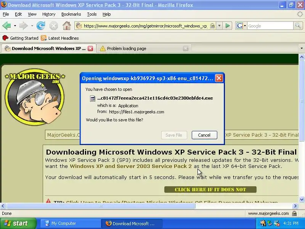Image resolution: width=305 pixels, height=229 pixels.
Task: Follow Windows XP and Server 2003 Service Pack 2 link
Action: pos(131,166)
